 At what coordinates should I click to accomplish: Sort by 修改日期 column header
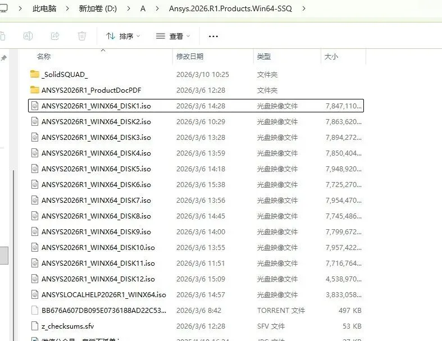coord(190,56)
